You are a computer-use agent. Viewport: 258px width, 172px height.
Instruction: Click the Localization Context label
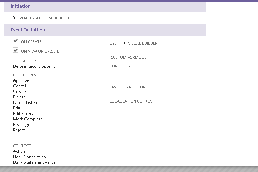[x=132, y=101]
